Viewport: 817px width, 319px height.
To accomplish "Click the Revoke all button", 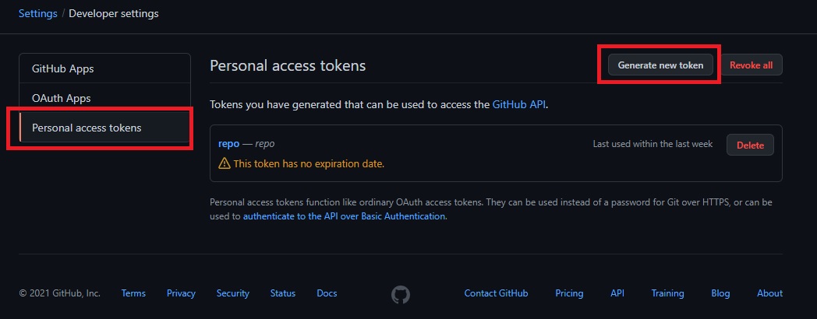I will coord(751,65).
